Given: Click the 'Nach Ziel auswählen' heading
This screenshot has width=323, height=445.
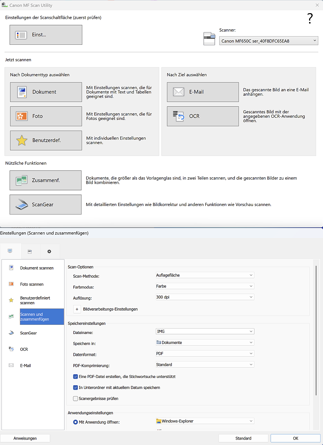Looking at the screenshot, I should tap(187, 74).
